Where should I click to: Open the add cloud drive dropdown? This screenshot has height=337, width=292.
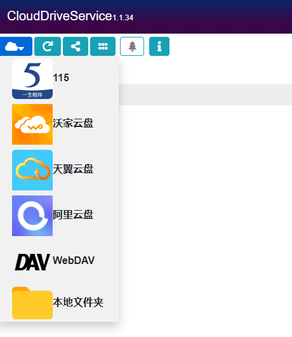click(x=16, y=46)
